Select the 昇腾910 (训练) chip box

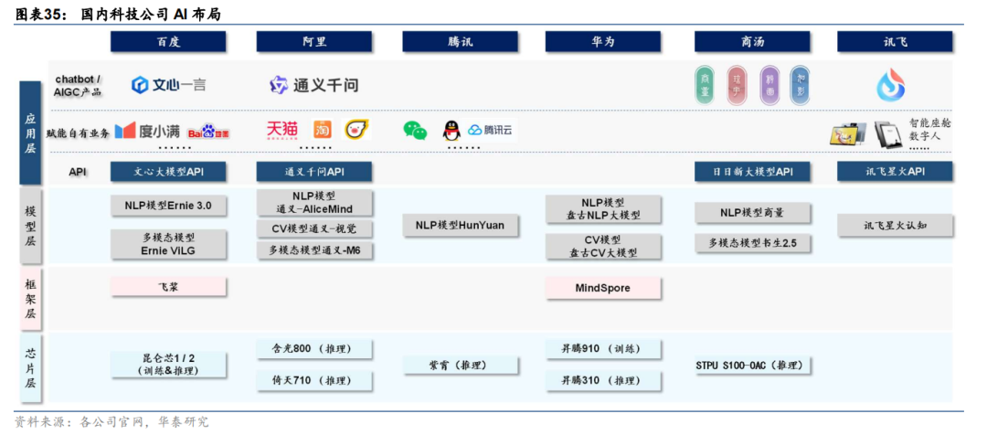(x=603, y=348)
